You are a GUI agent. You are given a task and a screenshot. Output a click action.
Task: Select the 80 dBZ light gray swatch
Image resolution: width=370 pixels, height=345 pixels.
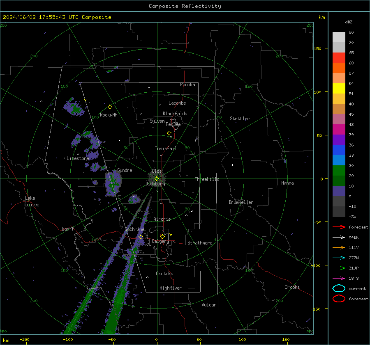[339, 37]
